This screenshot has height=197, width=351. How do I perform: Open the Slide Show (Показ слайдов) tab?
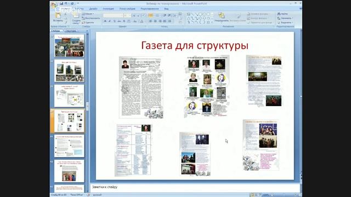127,9
